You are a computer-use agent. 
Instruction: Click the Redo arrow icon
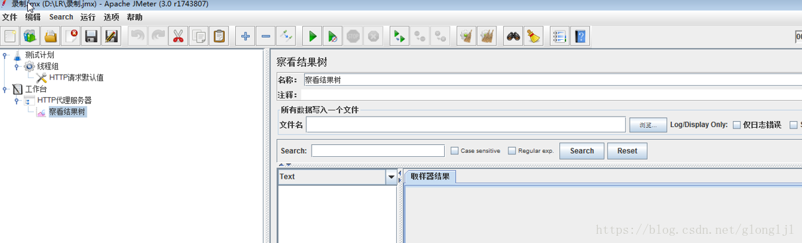[158, 36]
